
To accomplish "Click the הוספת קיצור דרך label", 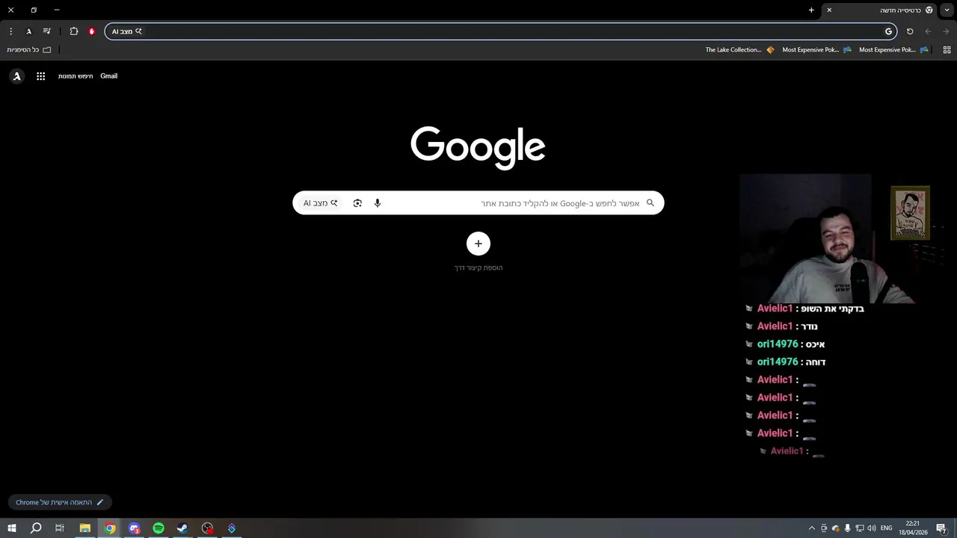I will (x=478, y=268).
